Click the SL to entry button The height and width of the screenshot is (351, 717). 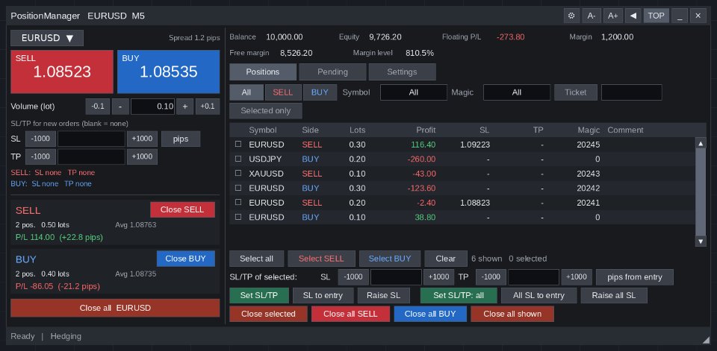323,295
